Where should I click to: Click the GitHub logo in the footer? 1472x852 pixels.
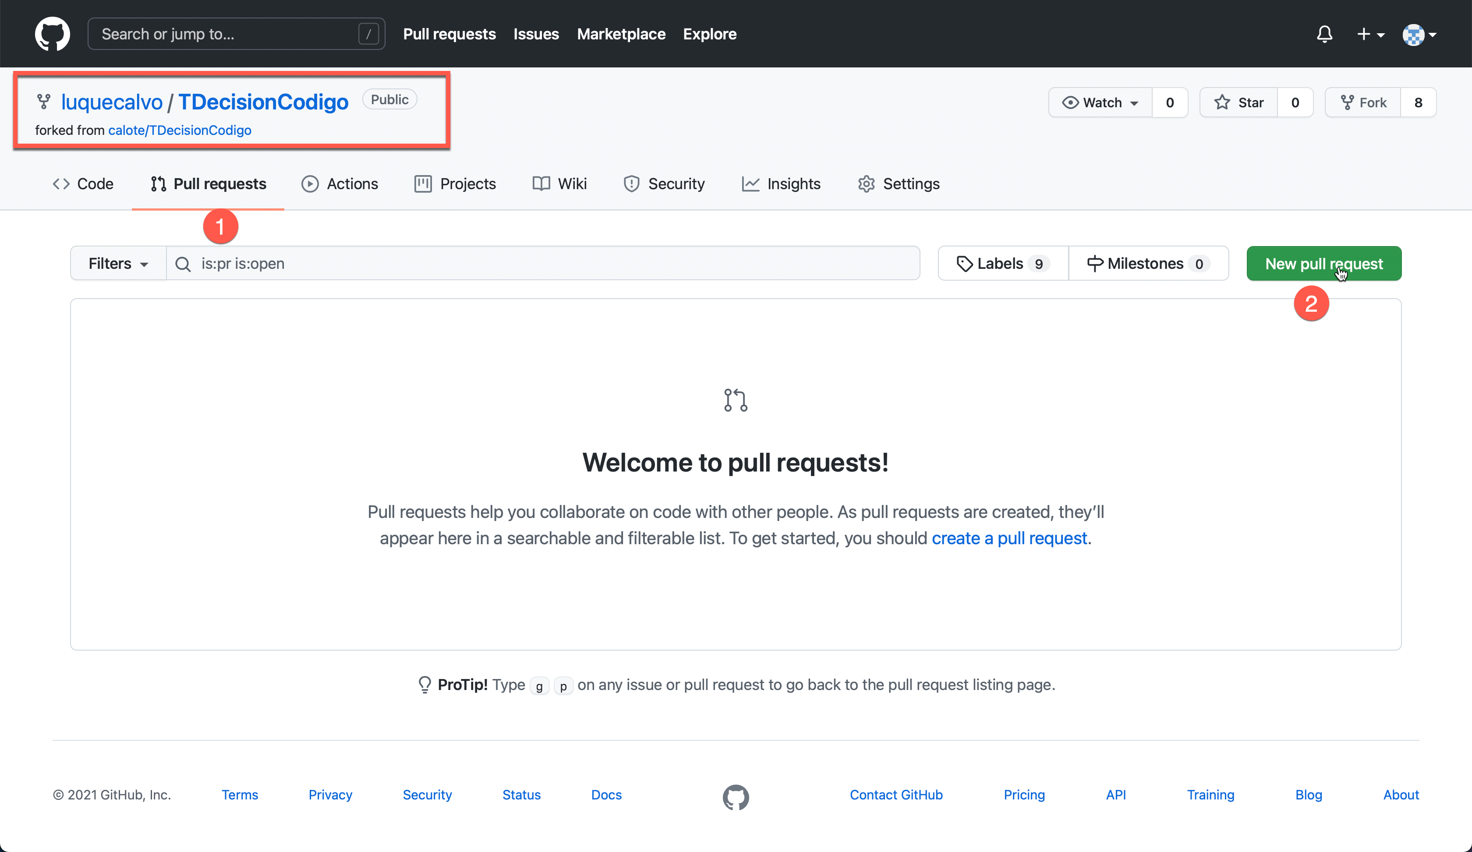(x=736, y=797)
